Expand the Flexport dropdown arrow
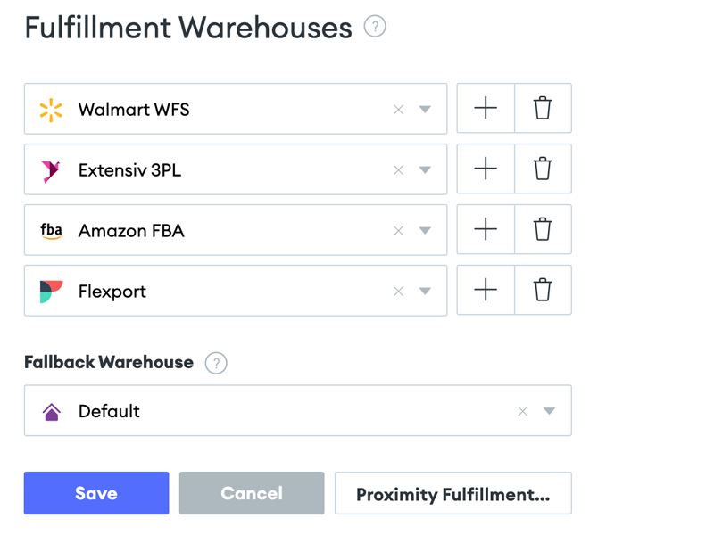Screen dimensions: 714x535 tap(425, 291)
